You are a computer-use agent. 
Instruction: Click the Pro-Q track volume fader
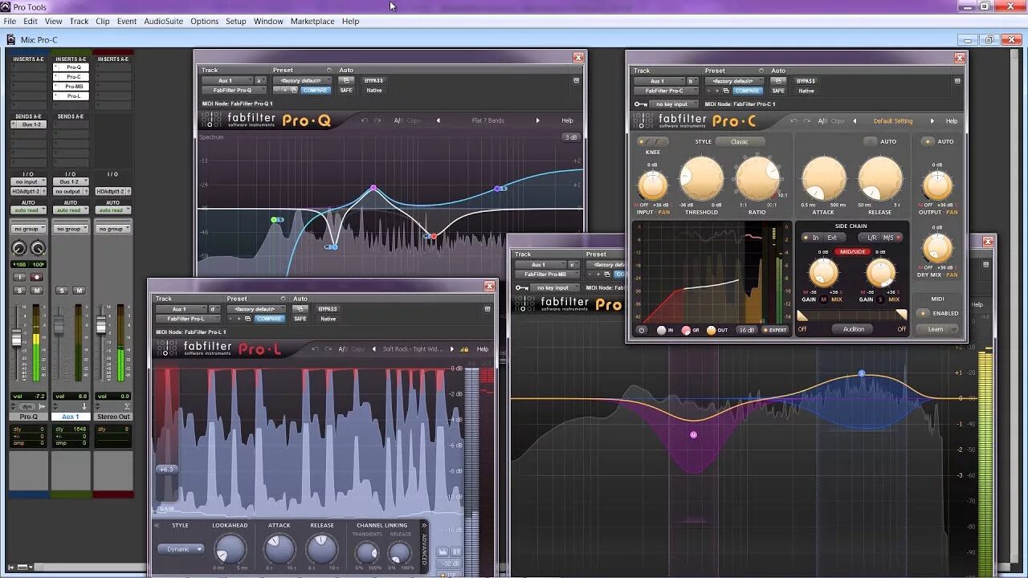tap(16, 339)
